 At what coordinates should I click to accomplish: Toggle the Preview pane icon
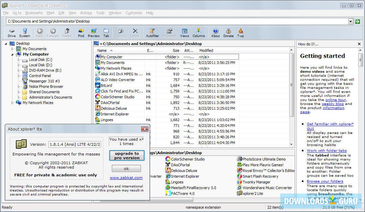coord(94,33)
